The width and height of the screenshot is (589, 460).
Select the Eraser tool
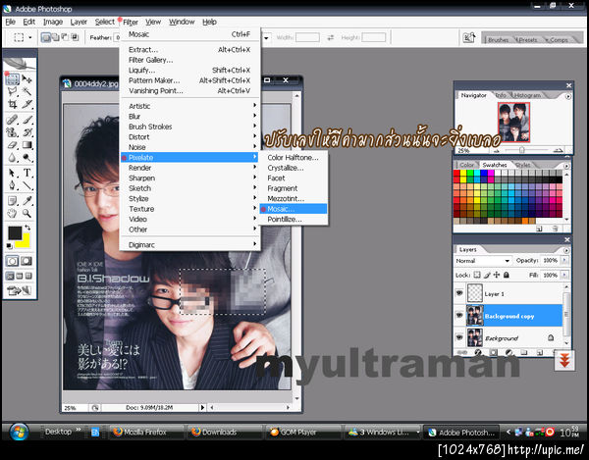point(12,145)
